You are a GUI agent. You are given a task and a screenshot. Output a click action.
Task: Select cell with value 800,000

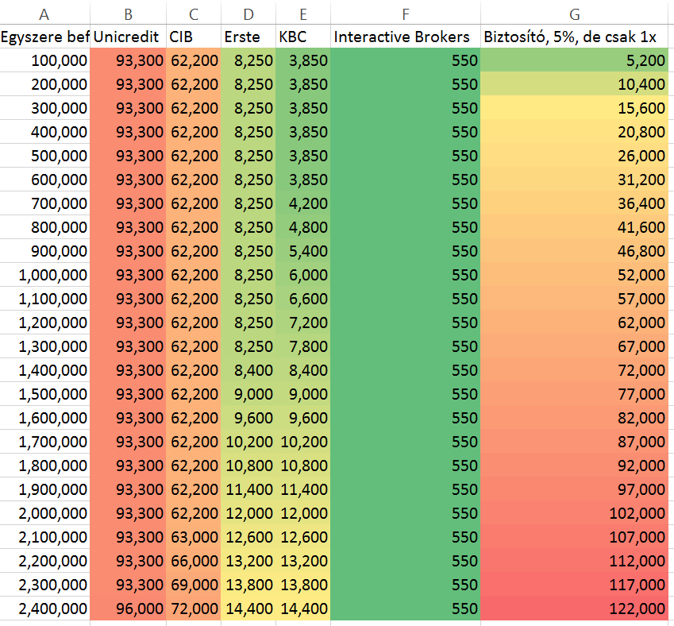[44, 227]
